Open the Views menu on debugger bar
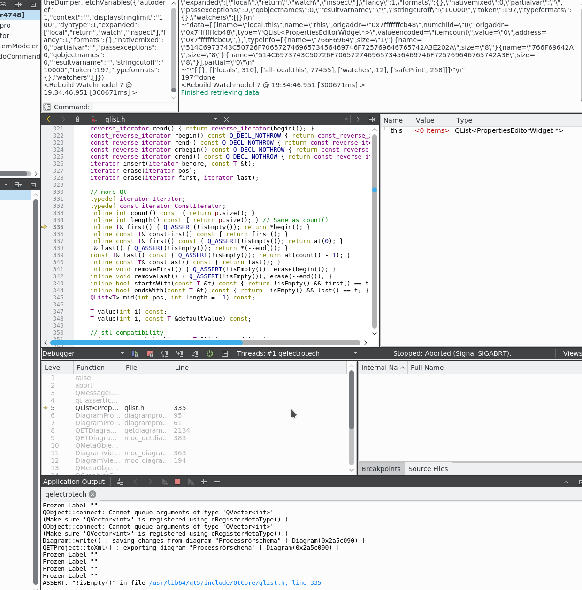The image size is (582, 590). click(572, 353)
